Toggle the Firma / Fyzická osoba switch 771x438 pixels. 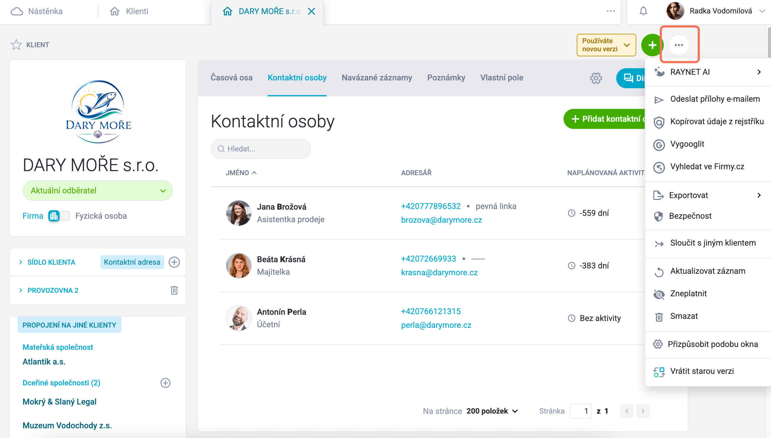pos(59,216)
